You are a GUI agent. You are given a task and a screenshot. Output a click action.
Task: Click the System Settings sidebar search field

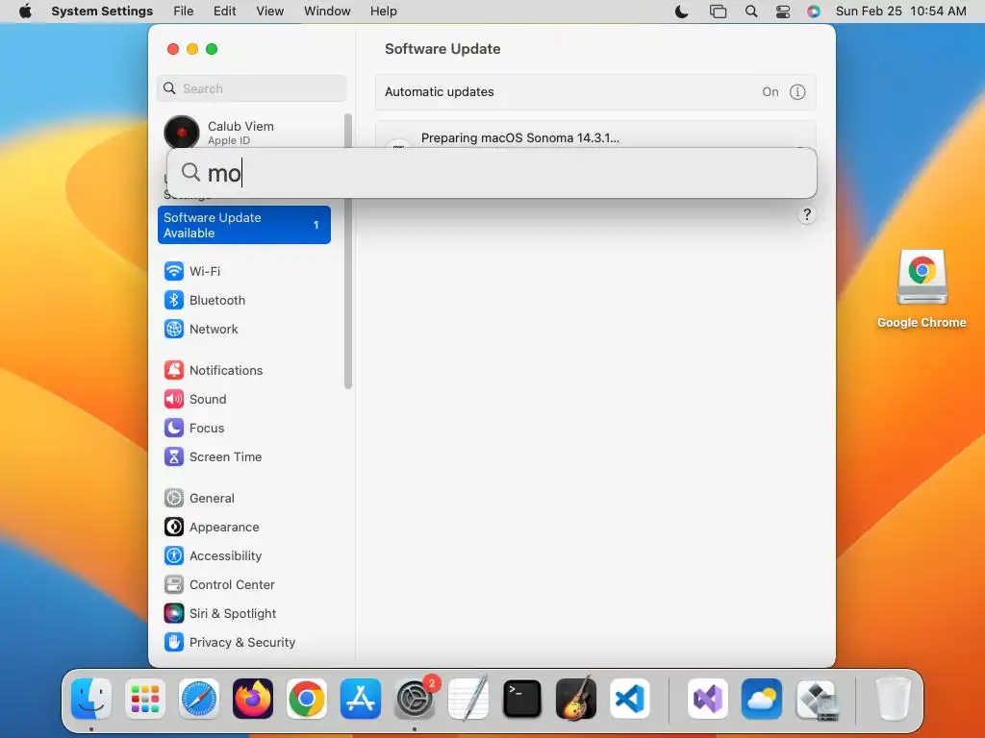[x=251, y=88]
